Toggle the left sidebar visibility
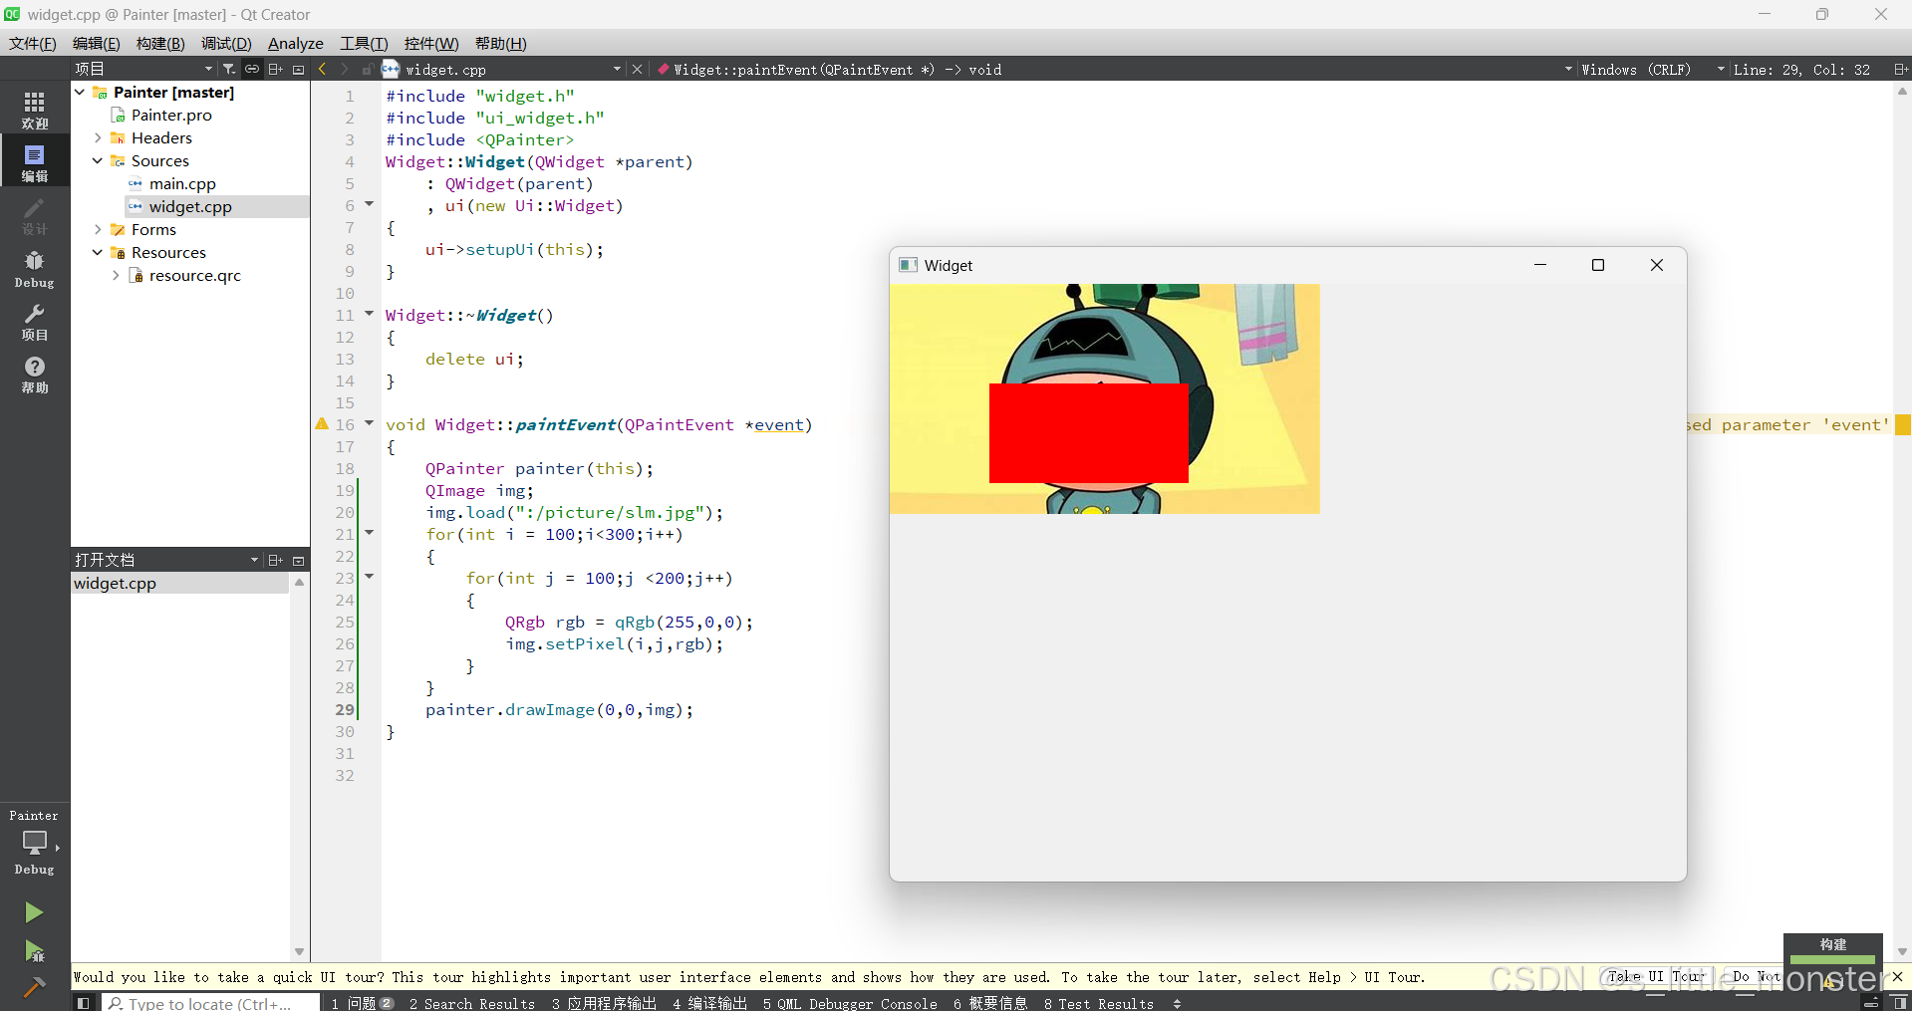 84,1002
